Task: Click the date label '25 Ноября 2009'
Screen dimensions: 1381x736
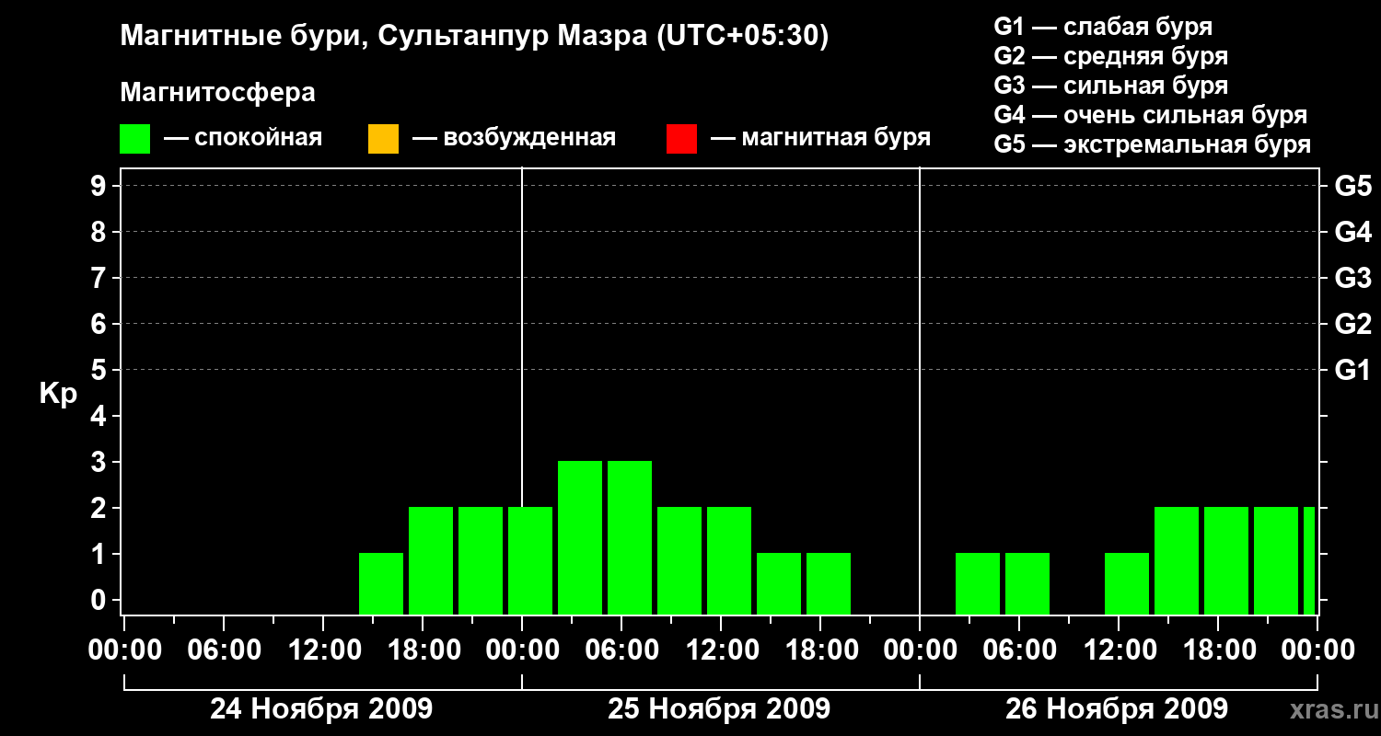Action: pos(719,708)
